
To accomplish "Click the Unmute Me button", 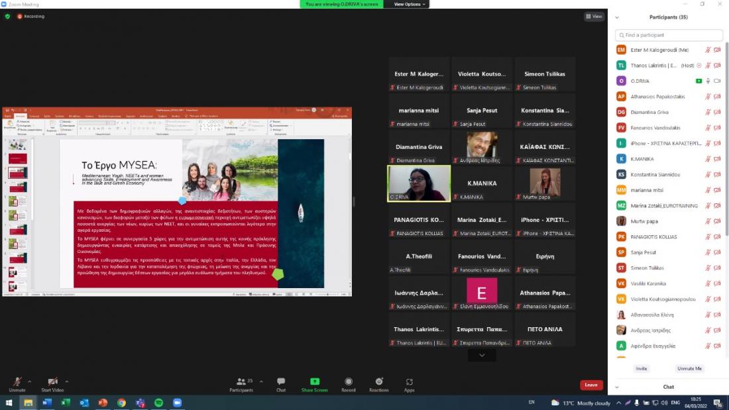I will click(689, 368).
